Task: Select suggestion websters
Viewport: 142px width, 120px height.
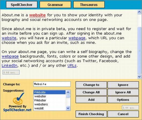Action: 50,104
